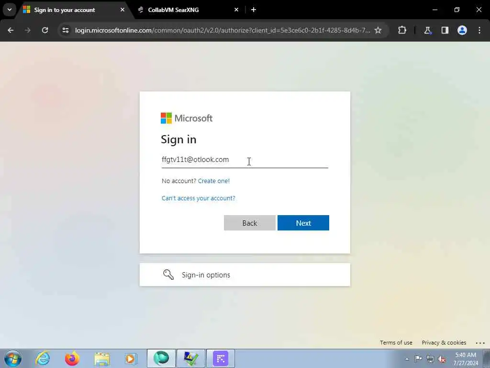Bookmark this page with the star icon

378,30
